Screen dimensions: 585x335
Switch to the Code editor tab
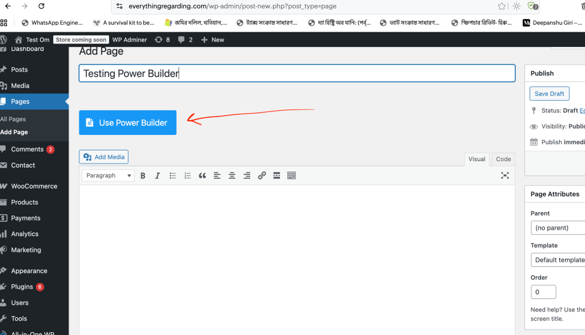[502, 159]
